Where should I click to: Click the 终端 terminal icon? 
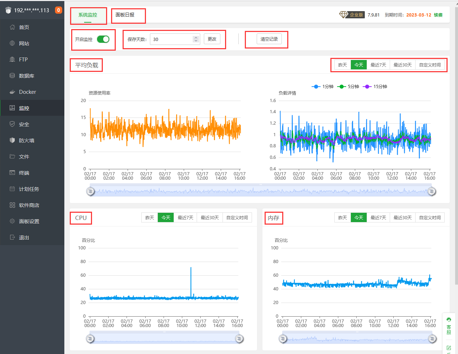point(12,173)
